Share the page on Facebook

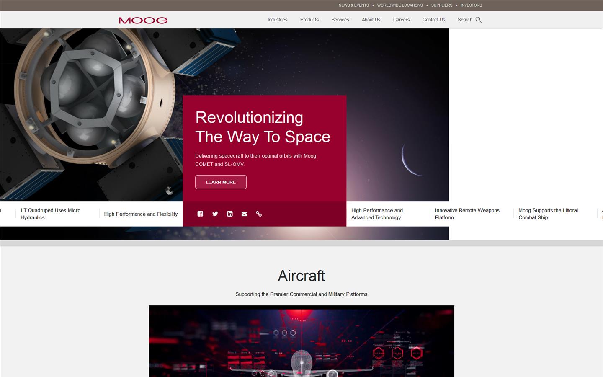click(x=200, y=214)
